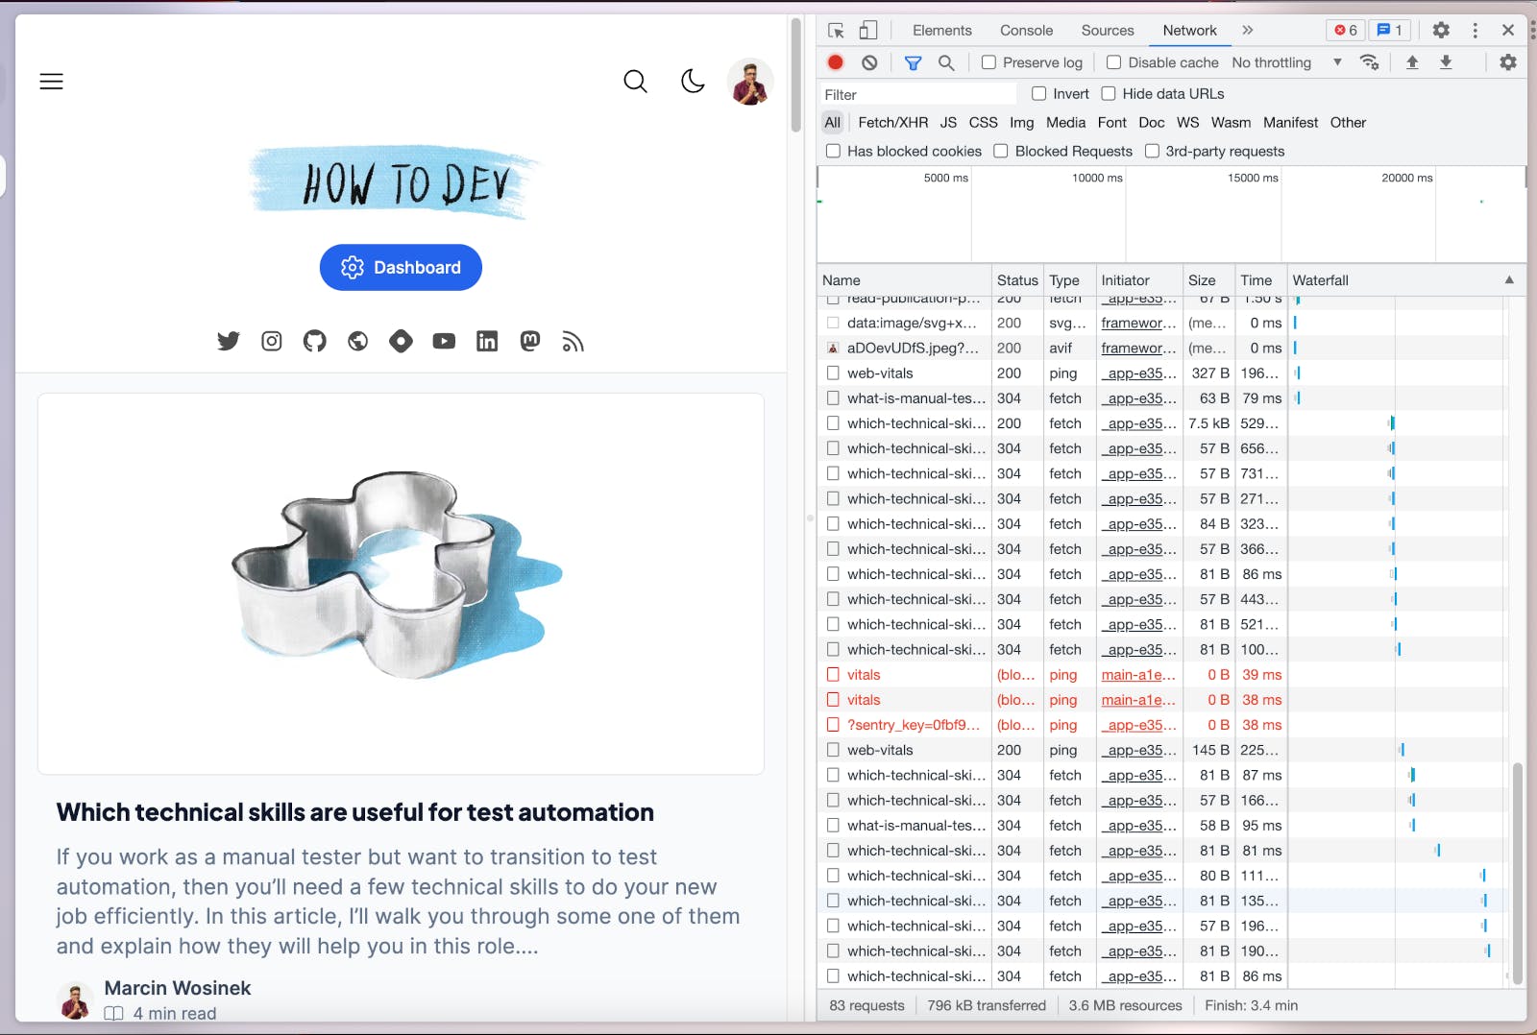Switch site to dark mode
1537x1035 pixels.
click(693, 82)
